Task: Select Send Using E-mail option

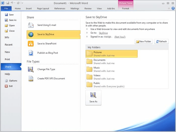Action: (x=47, y=25)
